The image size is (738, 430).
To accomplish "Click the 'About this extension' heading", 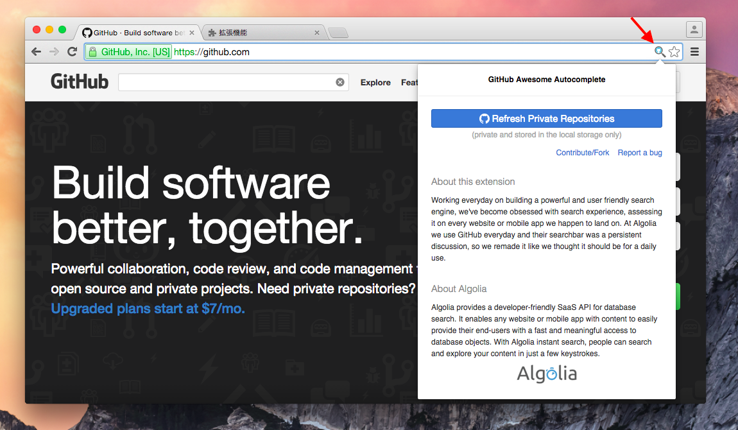I will click(473, 182).
